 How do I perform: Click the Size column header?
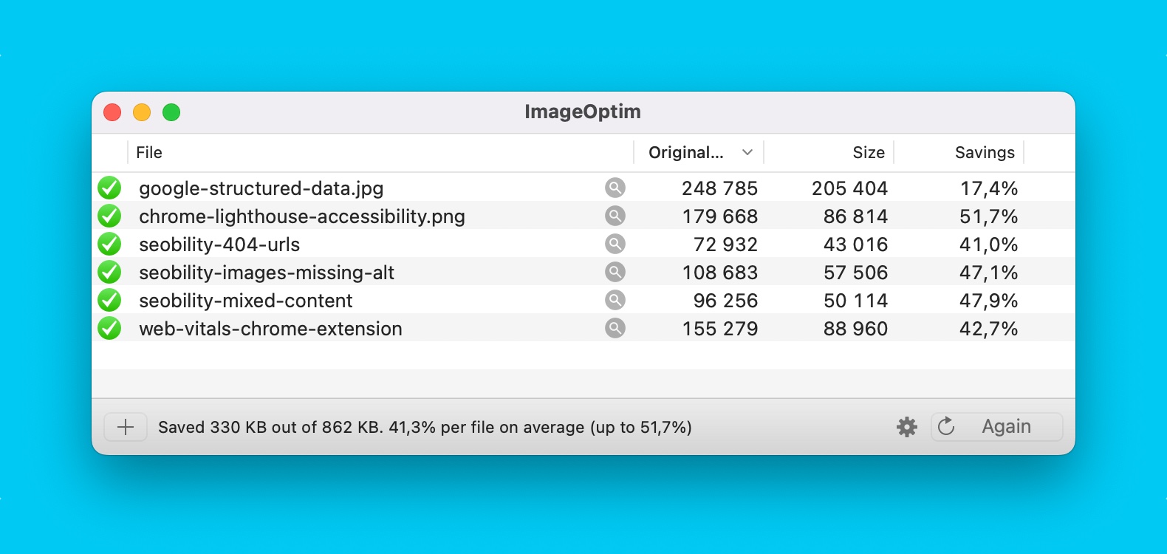tap(869, 152)
